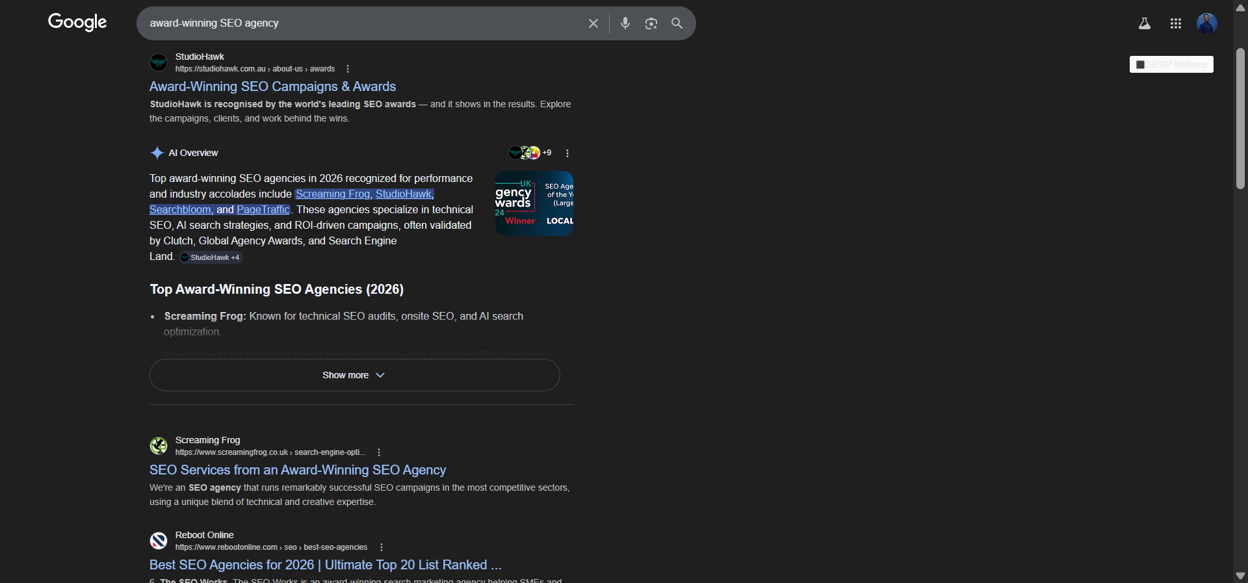This screenshot has width=1248, height=583.
Task: Open more options for the Reboot Online result
Action: 382,547
